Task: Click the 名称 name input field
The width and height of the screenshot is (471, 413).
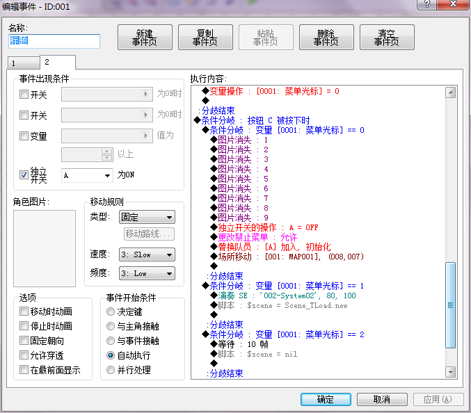Action: click(x=54, y=41)
